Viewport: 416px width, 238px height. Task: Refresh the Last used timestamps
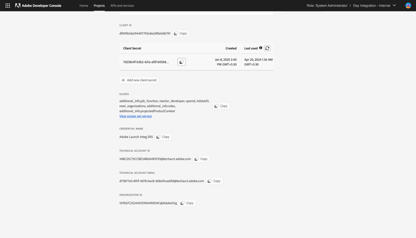[267, 48]
